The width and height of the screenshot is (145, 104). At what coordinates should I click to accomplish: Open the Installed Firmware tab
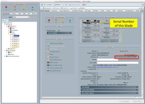77,11
